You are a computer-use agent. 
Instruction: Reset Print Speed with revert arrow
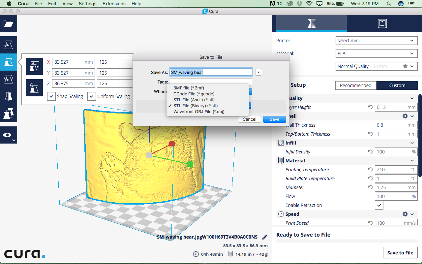point(370,223)
